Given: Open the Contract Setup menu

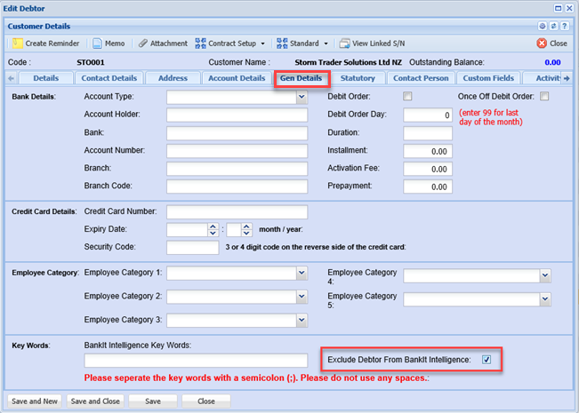Looking at the screenshot, I should [x=230, y=43].
